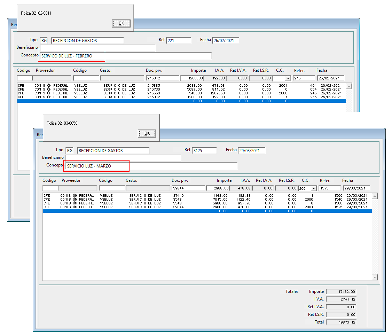Click OK in the Poliza 32103-0058 dialog
Screen dimensions: 392x335
147,133
